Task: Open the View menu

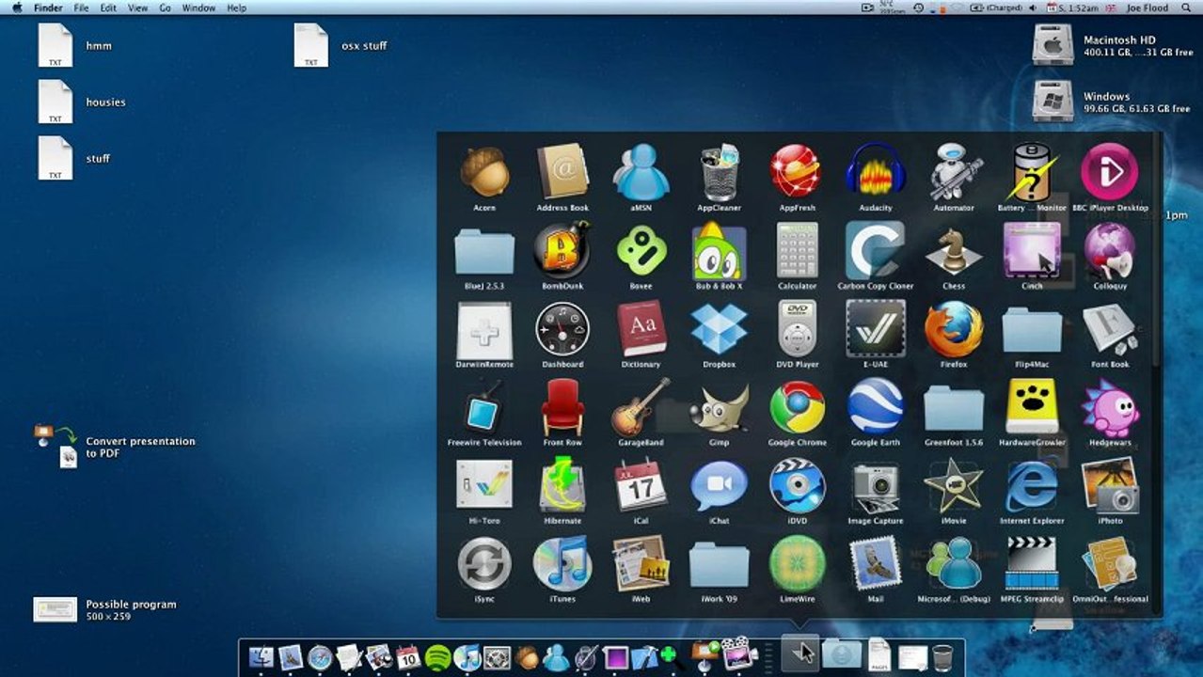Action: [138, 8]
